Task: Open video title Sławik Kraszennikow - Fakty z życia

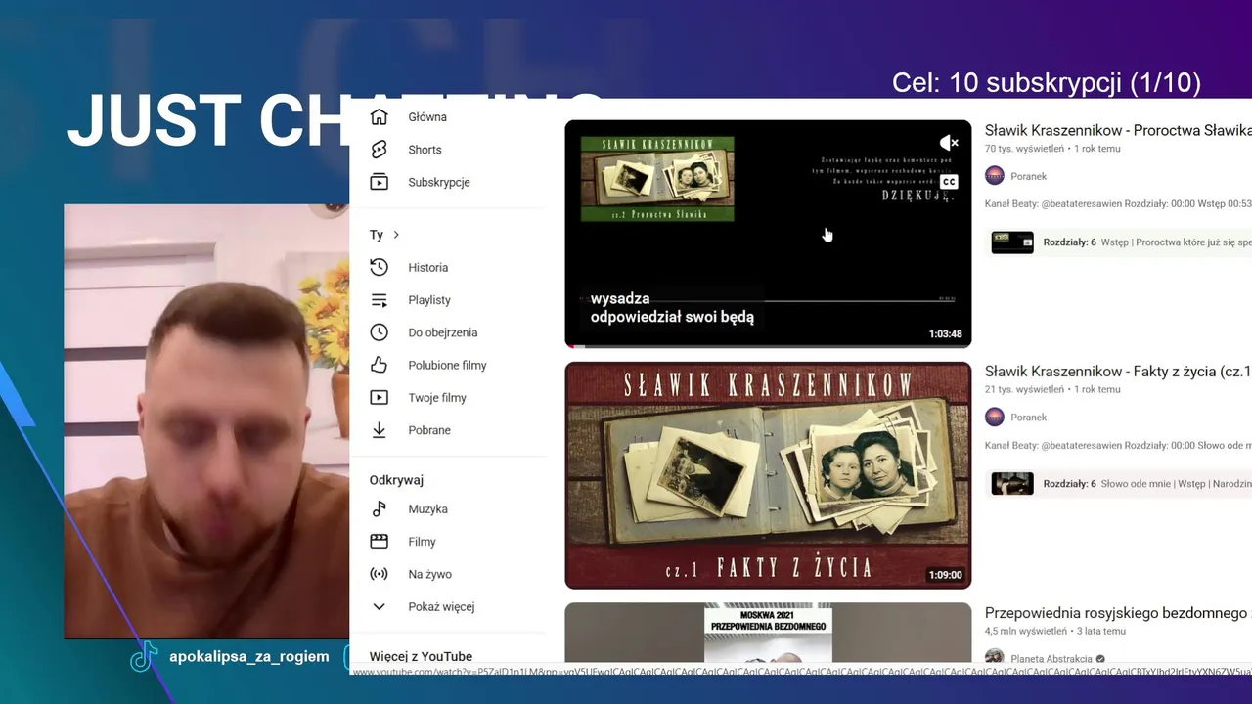Action: 1118,372
